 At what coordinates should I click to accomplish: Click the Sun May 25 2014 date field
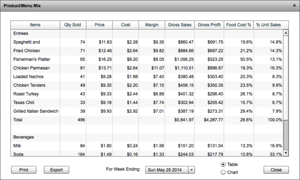[166, 170]
